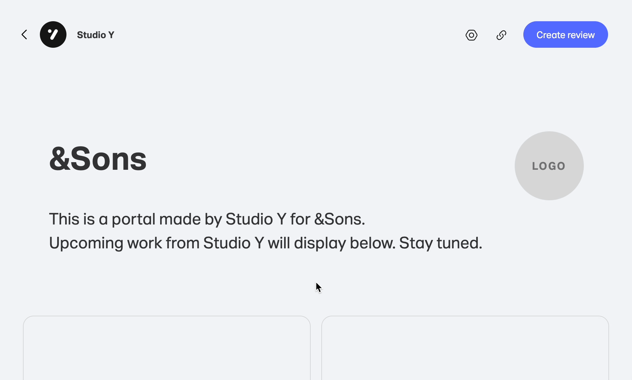Open the right empty review card

point(465,348)
